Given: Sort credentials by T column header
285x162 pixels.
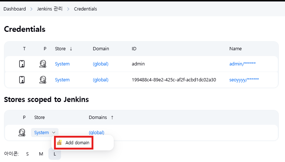Looking at the screenshot, I should click(x=24, y=48).
